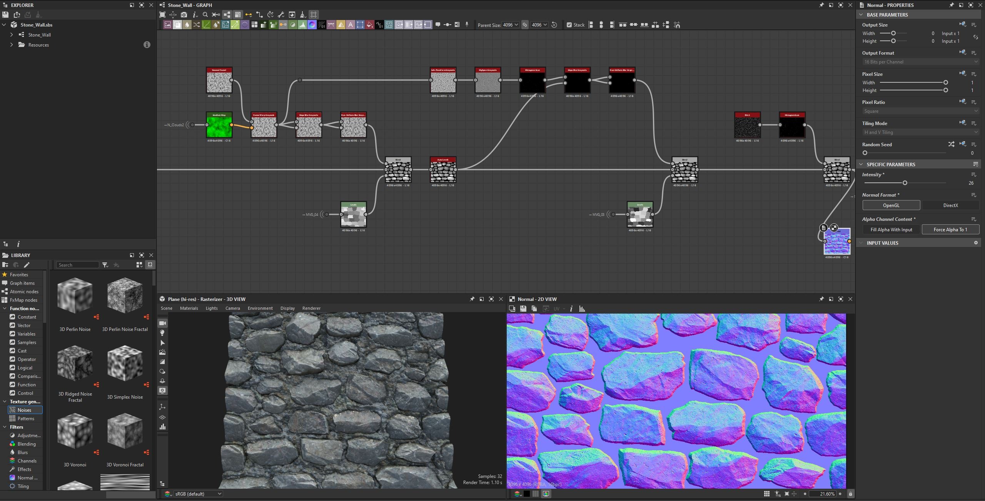Expand the Resources folder
Image resolution: width=985 pixels, height=501 pixels.
(12, 45)
